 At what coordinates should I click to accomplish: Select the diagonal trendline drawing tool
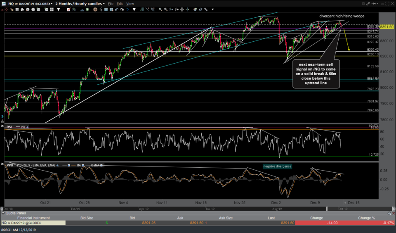(147, 10)
